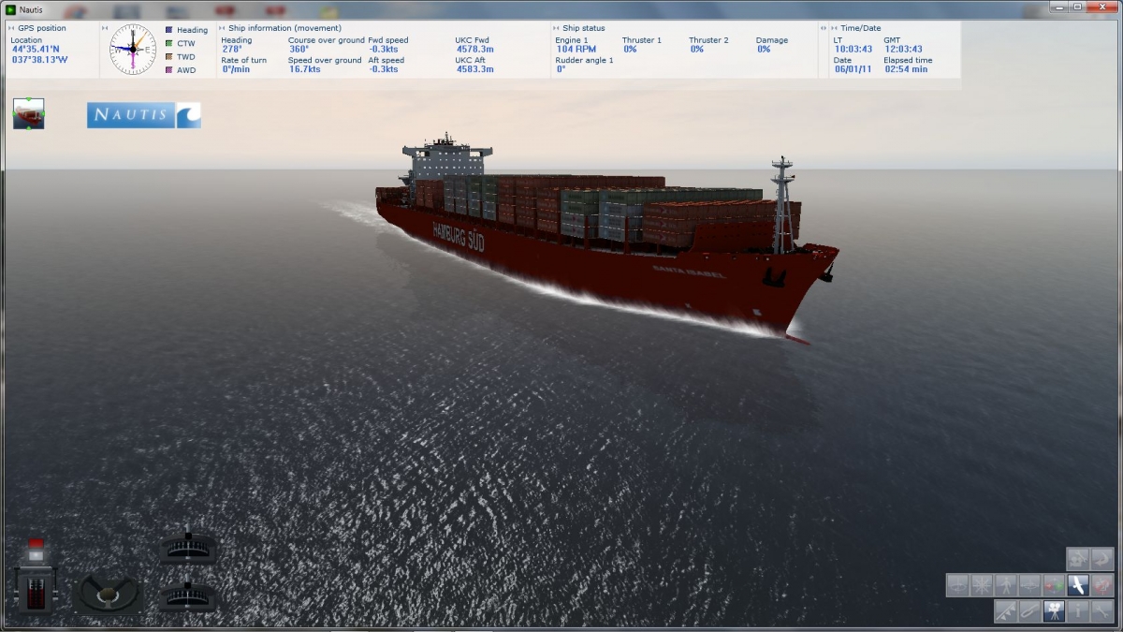Open the information 'i' icon
Viewport: 1123px width, 632px height.
[1078, 612]
